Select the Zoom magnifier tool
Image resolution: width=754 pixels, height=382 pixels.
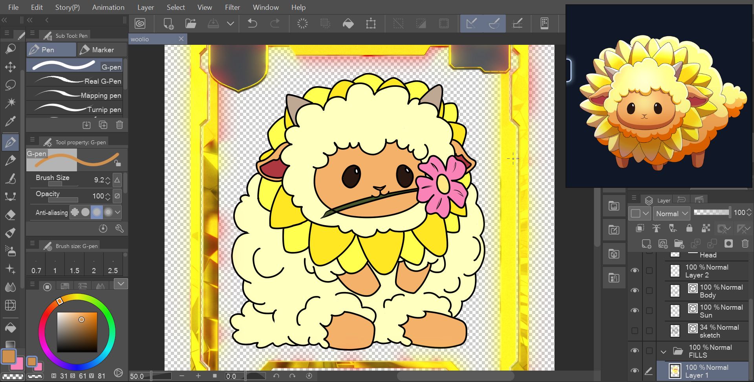[x=10, y=49]
